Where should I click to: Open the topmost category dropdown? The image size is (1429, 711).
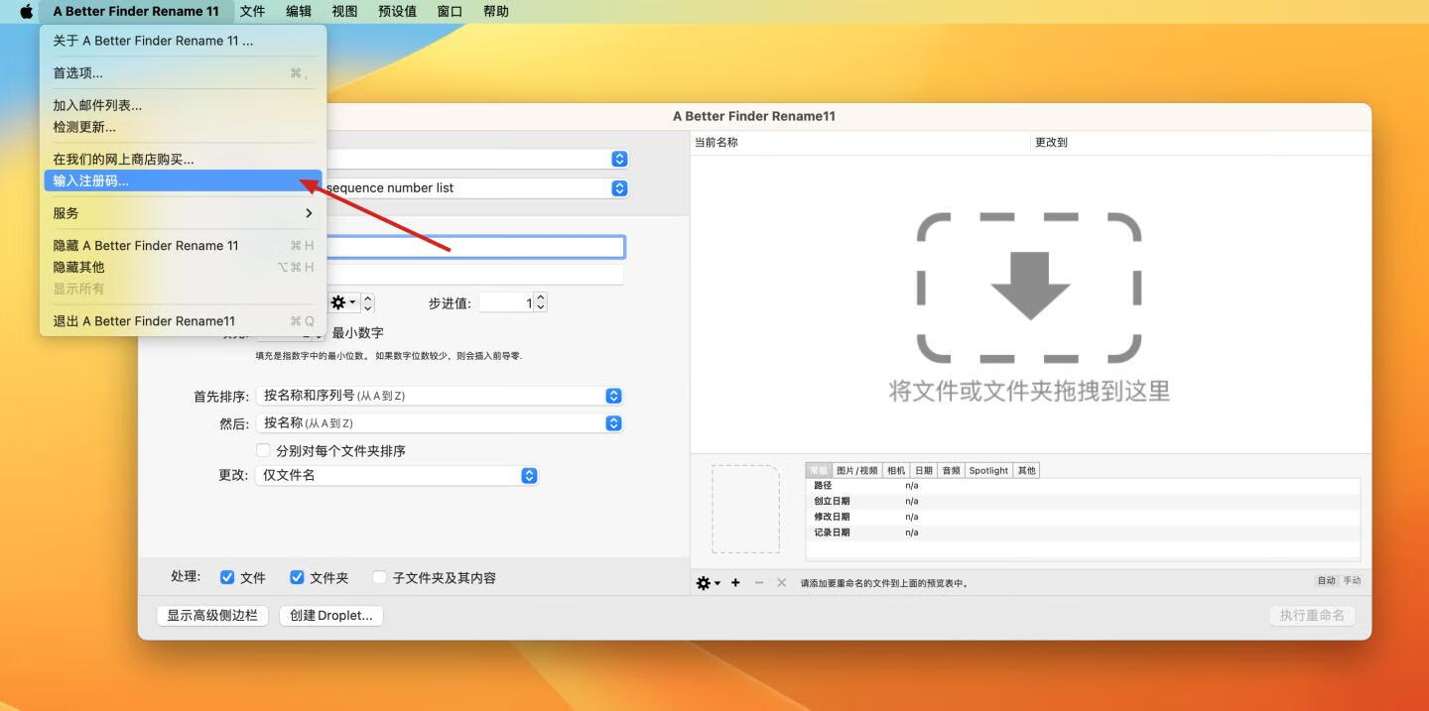pos(619,159)
